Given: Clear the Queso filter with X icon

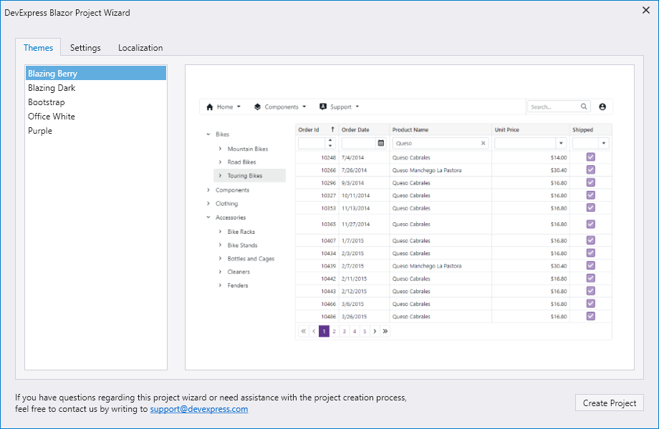Looking at the screenshot, I should pyautogui.click(x=483, y=143).
